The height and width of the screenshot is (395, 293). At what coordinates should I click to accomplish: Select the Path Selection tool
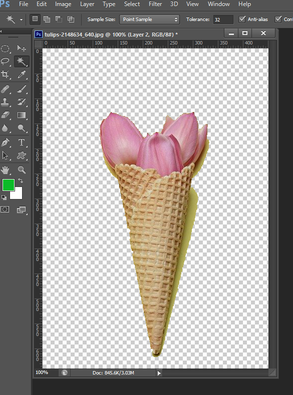point(6,155)
